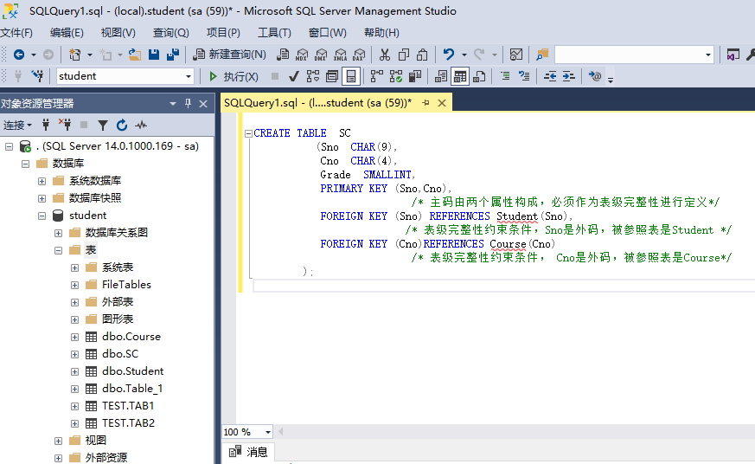The image size is (755, 464).
Task: Open the find combo box dropdown arrow
Action: 707,55
